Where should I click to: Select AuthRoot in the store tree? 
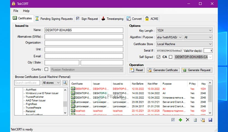click(x=31, y=90)
